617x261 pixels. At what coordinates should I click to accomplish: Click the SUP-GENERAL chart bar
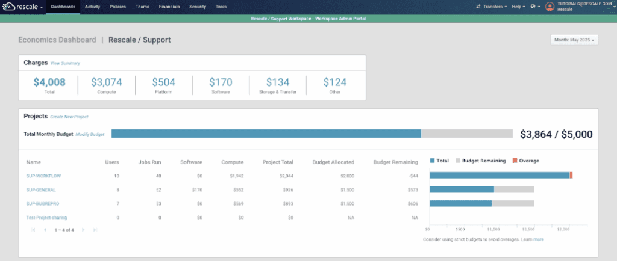pos(462,189)
